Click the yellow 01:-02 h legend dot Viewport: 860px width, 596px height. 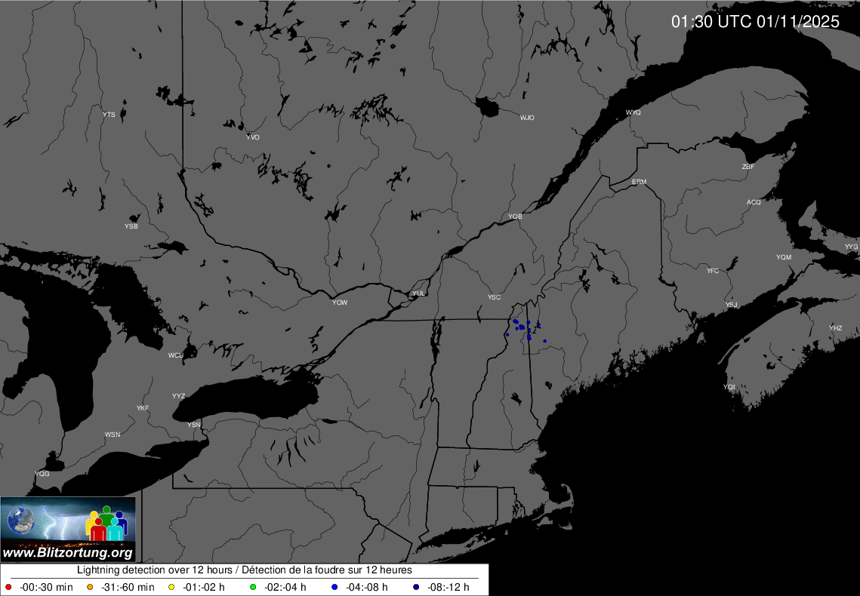[x=171, y=587]
